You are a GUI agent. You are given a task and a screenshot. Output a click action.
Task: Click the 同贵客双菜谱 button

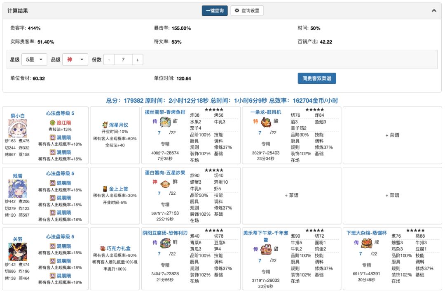point(317,78)
